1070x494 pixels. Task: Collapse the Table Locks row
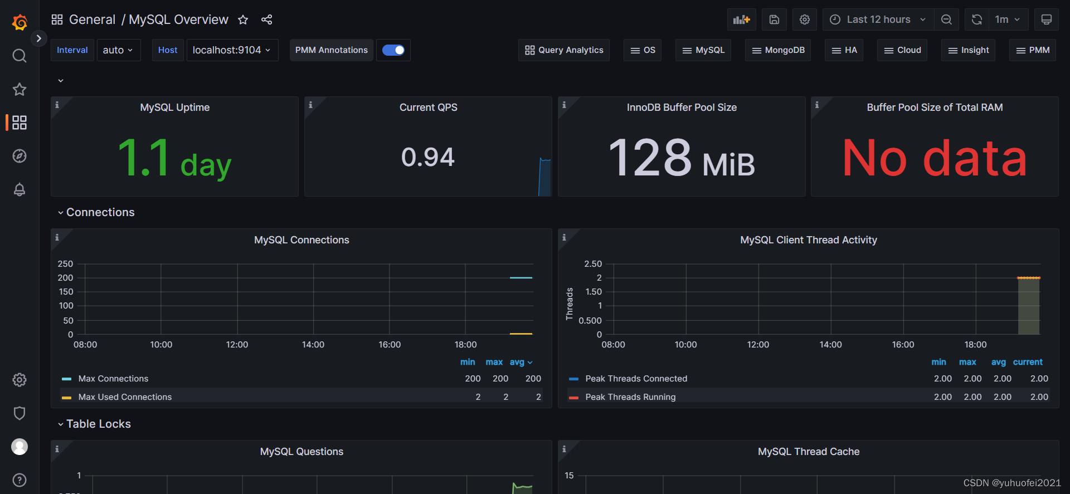[94, 424]
